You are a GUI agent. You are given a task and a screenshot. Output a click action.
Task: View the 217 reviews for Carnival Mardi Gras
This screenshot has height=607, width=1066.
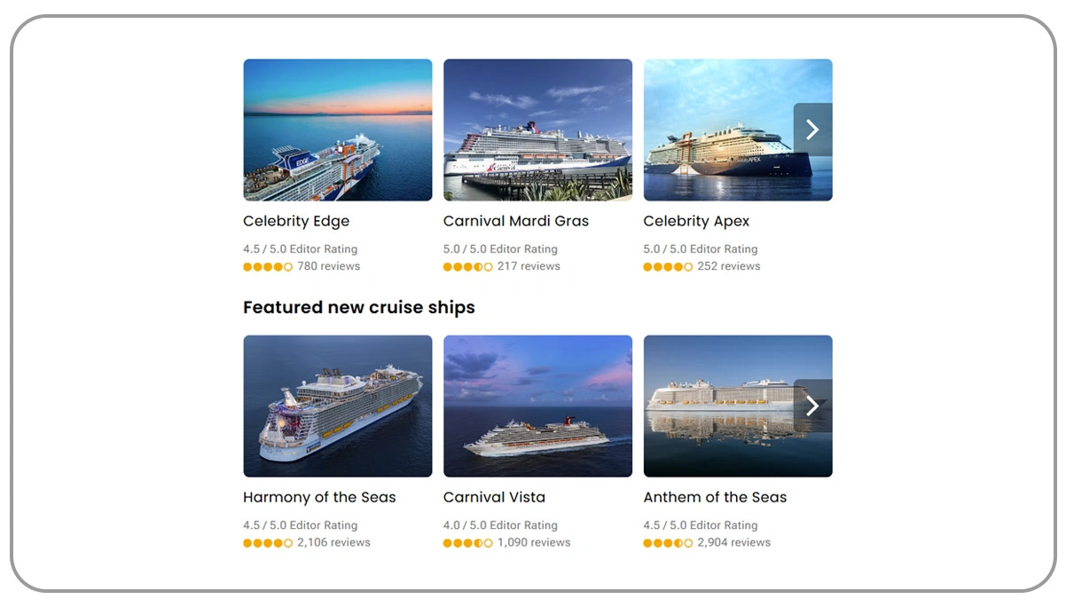click(x=529, y=266)
